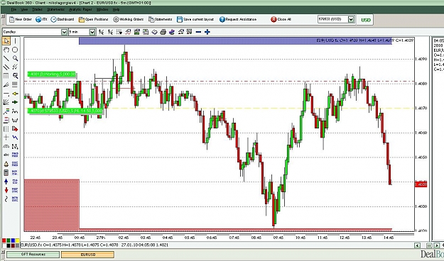Screen dimensions: 444x261
Task: Open the File menu
Action: click(13, 9)
